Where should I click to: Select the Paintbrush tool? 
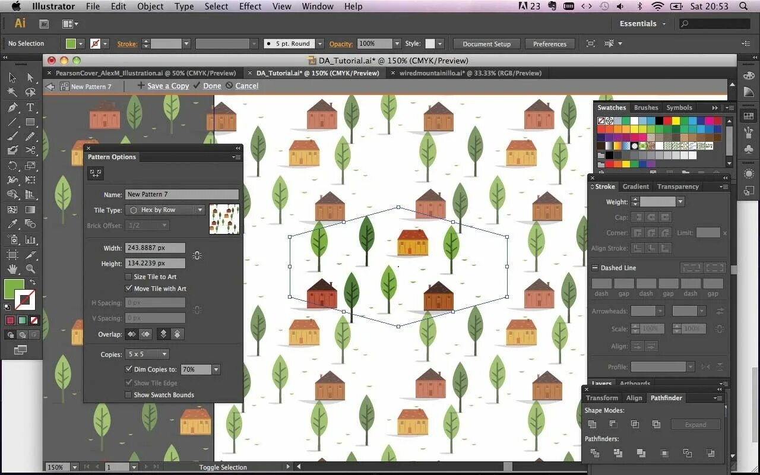(12, 136)
